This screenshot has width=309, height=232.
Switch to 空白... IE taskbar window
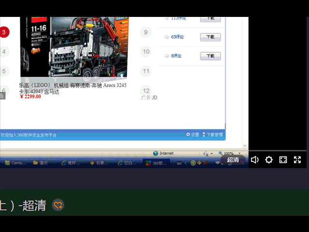click(127, 163)
